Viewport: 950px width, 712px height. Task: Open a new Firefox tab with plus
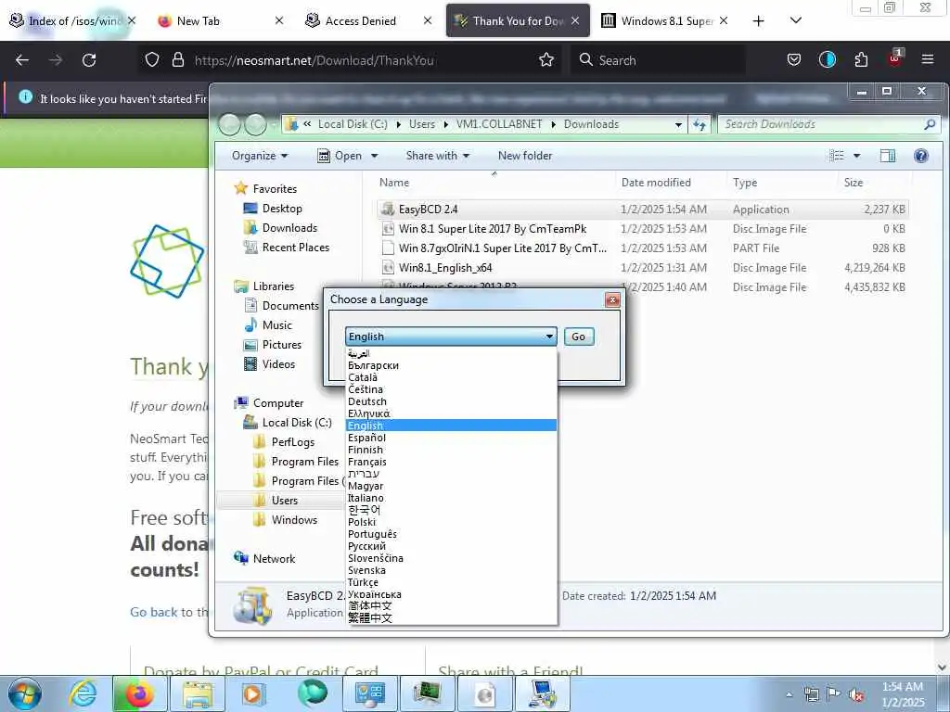(758, 20)
